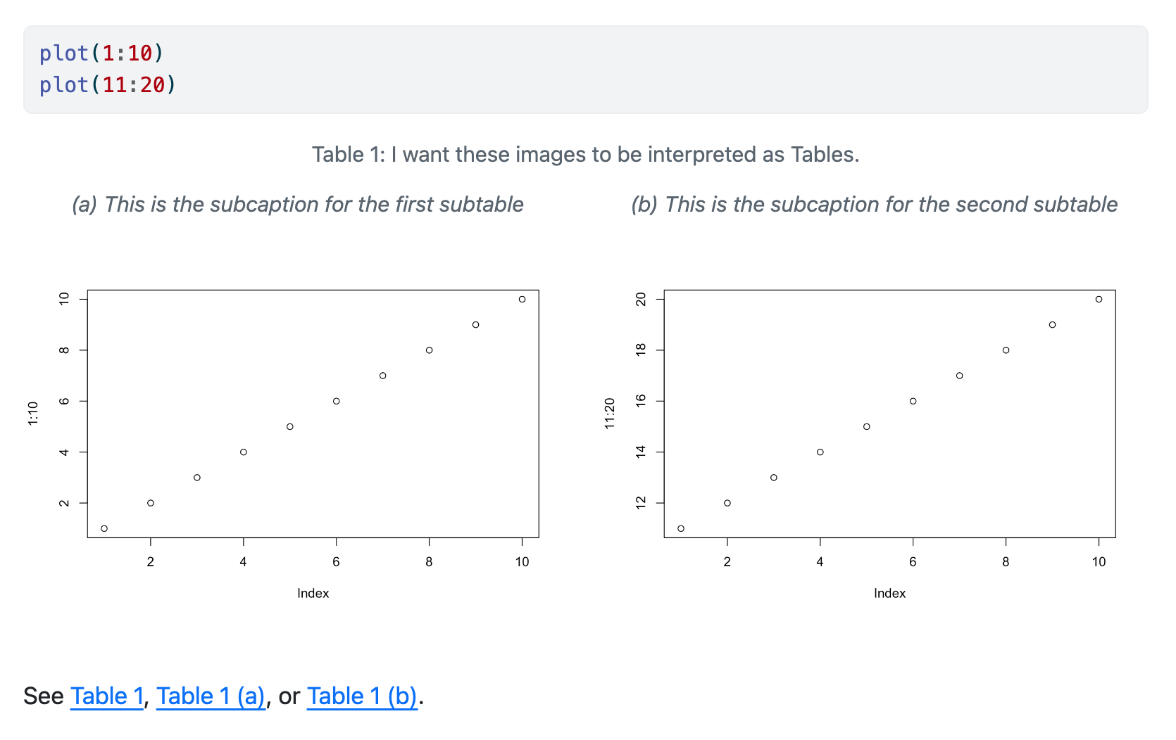Click the left plot's lowest point at value 1
This screenshot has width=1176, height=740.
[x=104, y=528]
